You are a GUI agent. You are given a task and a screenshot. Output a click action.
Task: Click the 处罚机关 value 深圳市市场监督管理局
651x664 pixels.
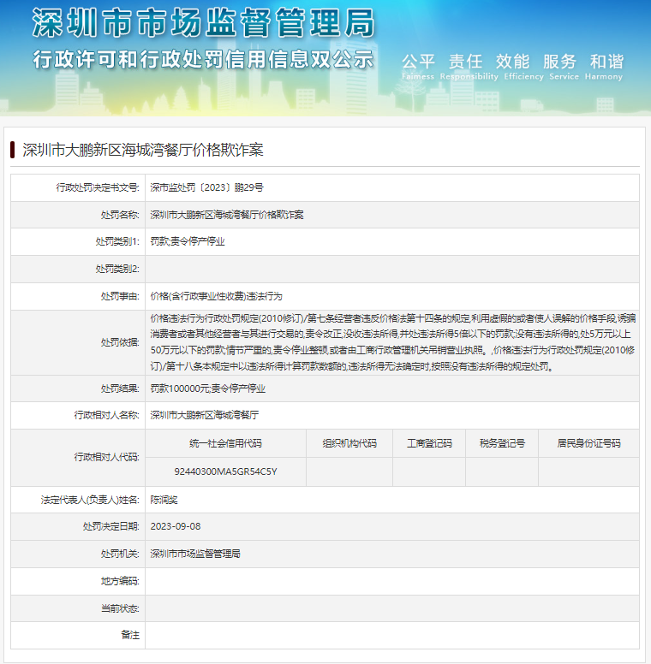point(195,554)
